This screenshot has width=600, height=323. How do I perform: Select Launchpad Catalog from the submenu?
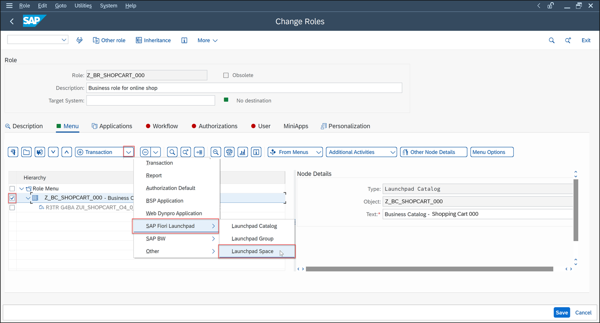(257, 226)
